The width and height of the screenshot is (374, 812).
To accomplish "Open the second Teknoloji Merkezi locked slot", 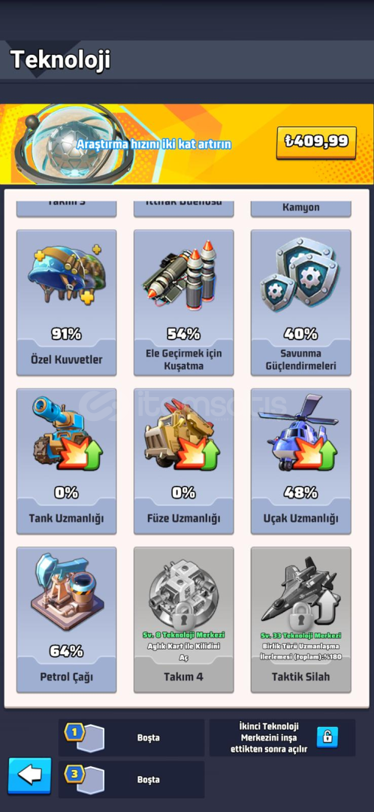I will coord(282,738).
